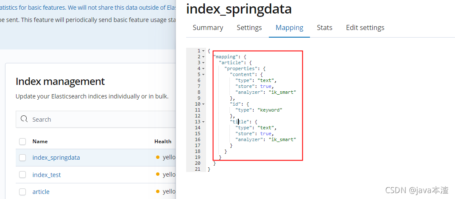The height and width of the screenshot is (199, 455).
Task: Fold the "content" block at line 5
Action: [204, 74]
